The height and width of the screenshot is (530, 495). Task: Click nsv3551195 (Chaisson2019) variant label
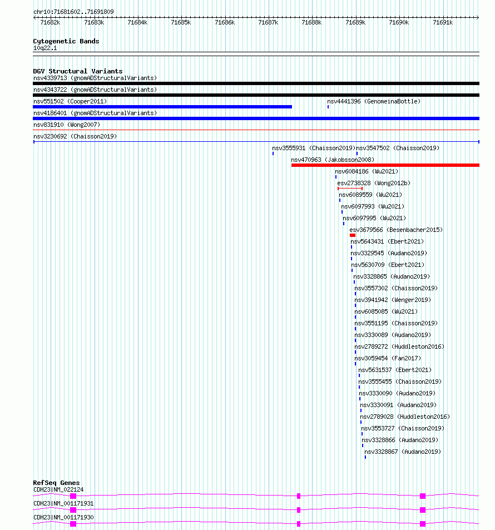[x=396, y=323]
